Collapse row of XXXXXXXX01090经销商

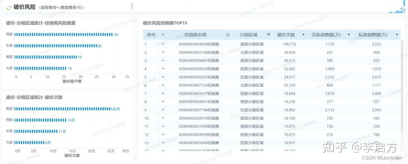163,126
